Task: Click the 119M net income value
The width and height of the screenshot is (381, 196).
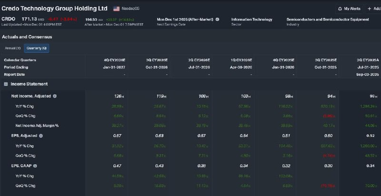Action: 161,96
